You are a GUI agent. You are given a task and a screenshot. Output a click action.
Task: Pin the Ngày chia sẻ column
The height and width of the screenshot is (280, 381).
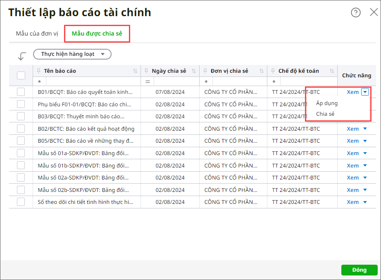point(146,71)
